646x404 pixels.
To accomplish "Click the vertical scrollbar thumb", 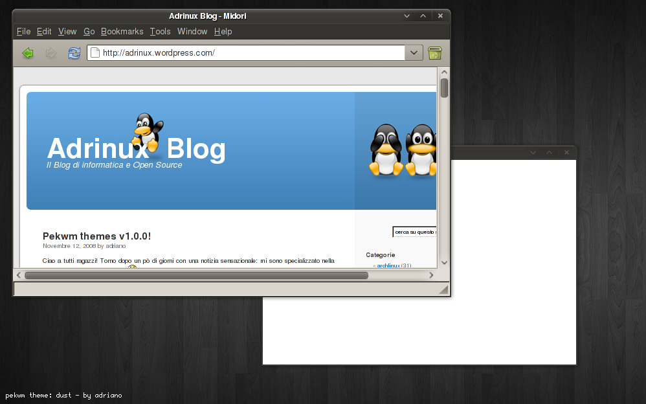I will coord(444,88).
